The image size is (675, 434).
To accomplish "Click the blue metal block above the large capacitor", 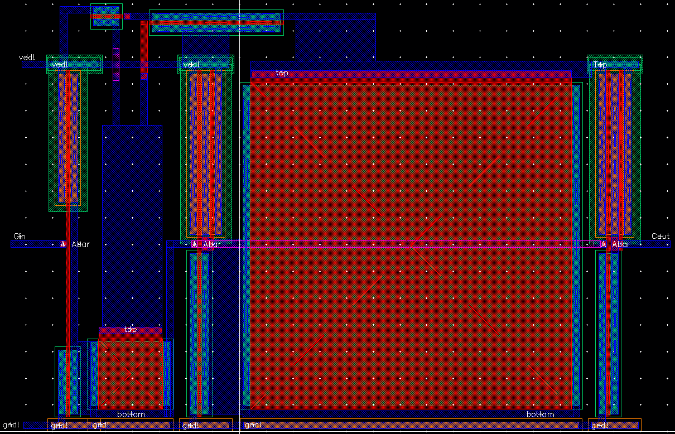I will click(335, 41).
